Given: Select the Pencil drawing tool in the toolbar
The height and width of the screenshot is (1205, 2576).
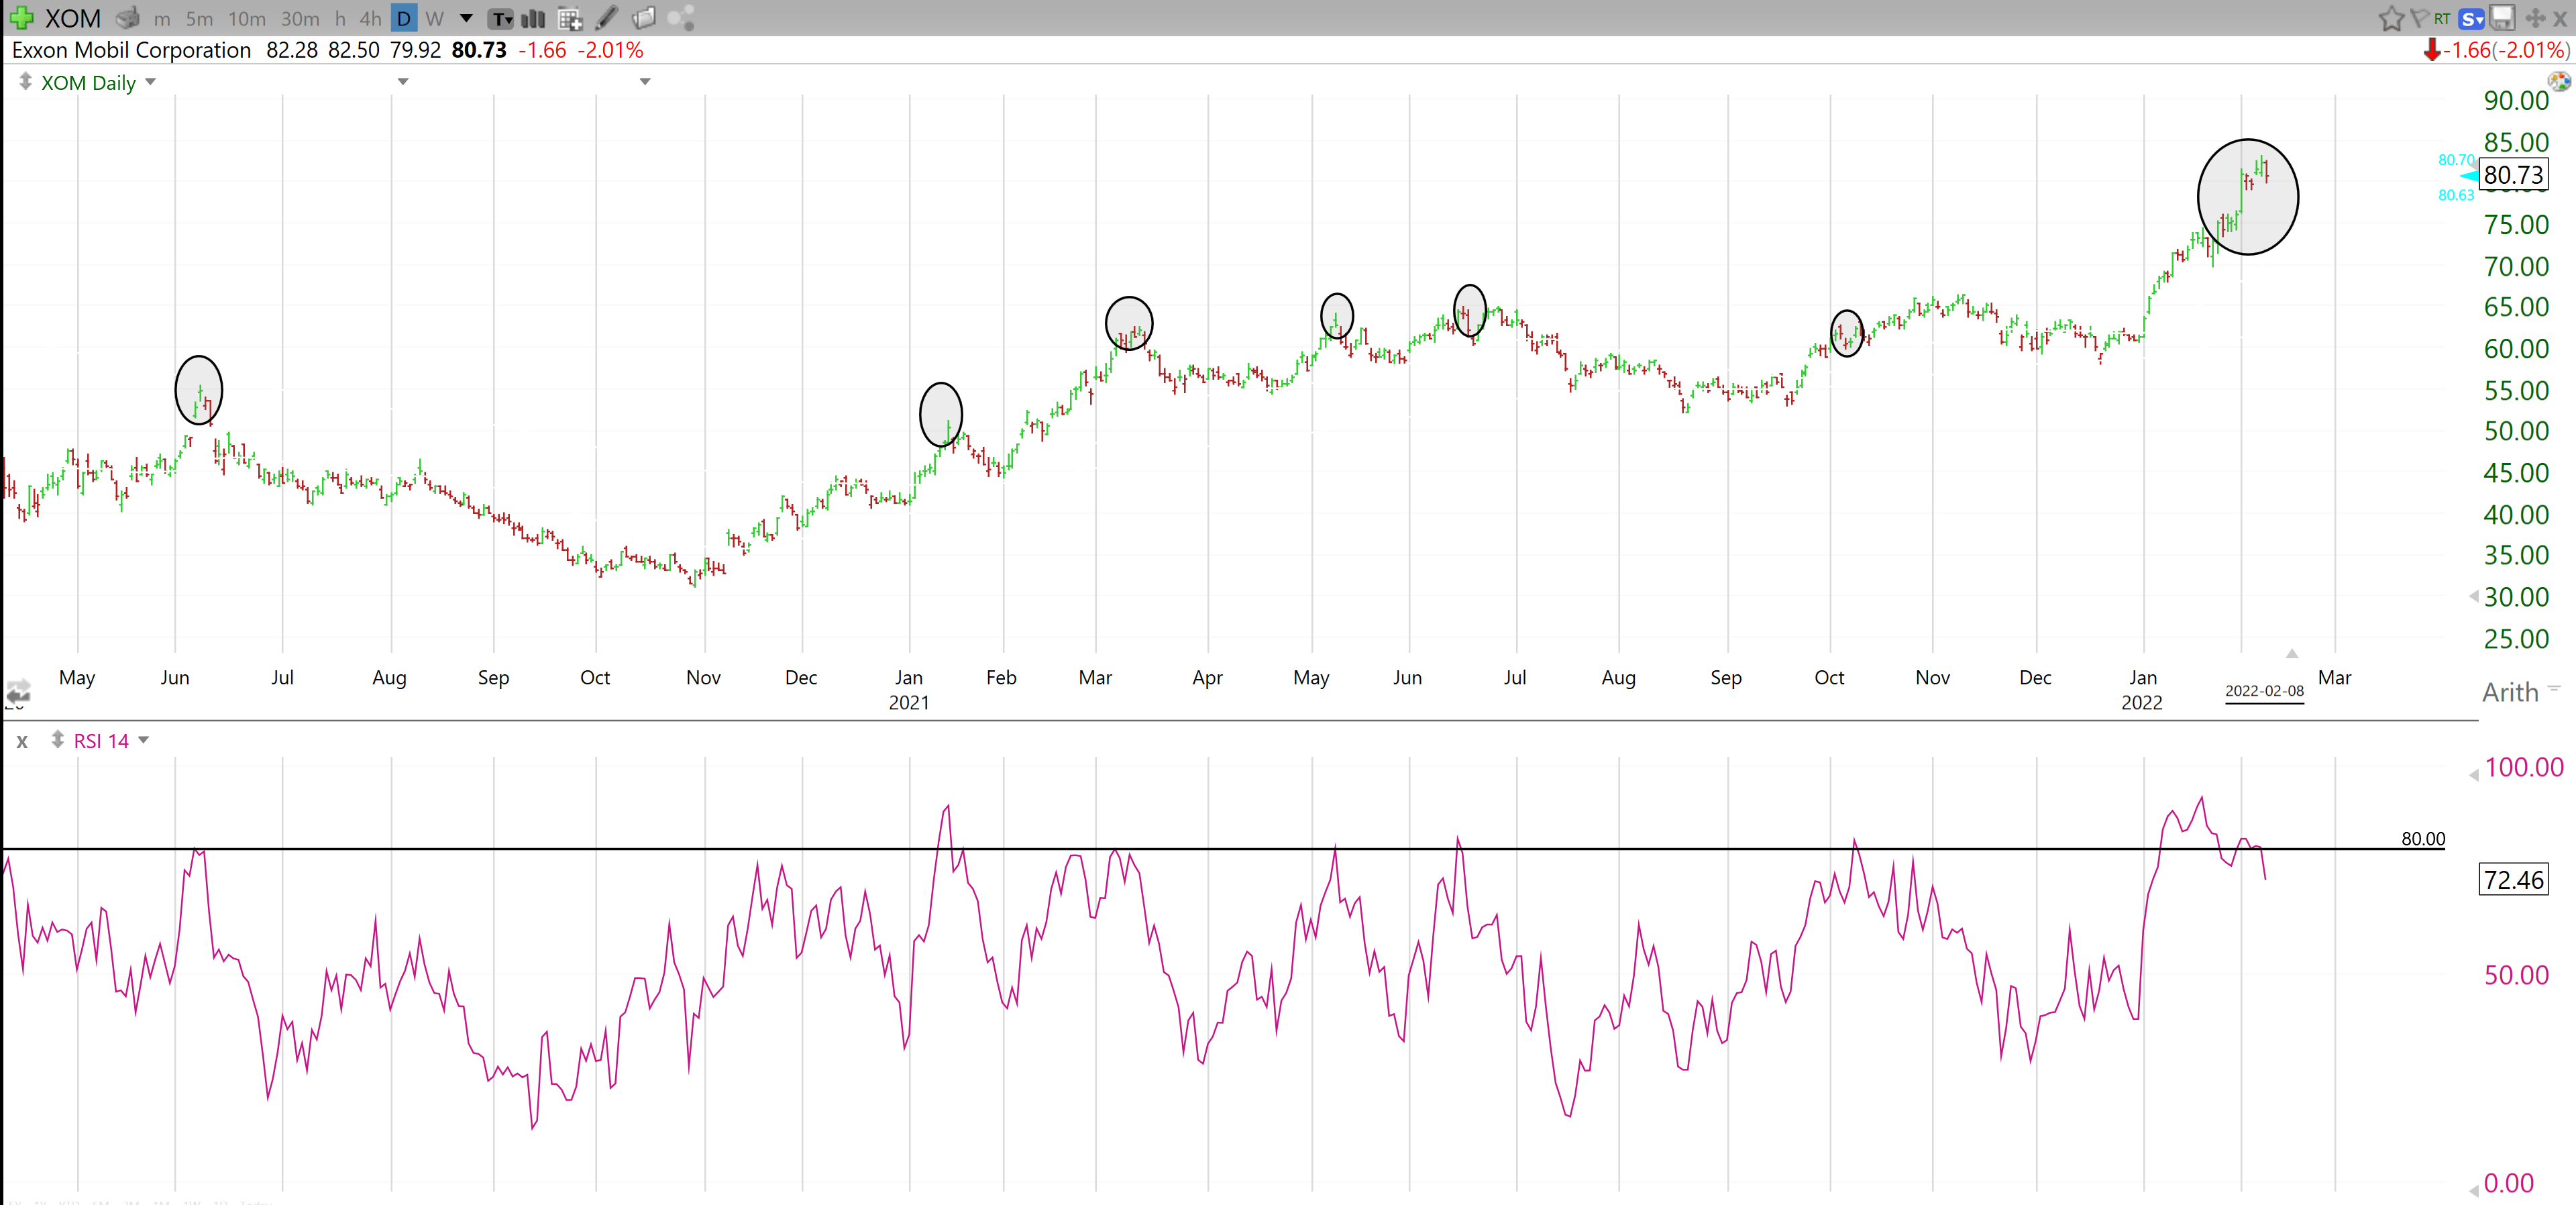Looking at the screenshot, I should pyautogui.click(x=606, y=18).
